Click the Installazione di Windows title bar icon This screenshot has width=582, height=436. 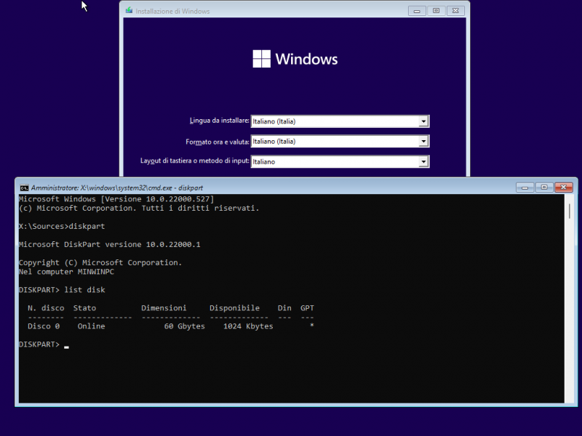click(129, 10)
